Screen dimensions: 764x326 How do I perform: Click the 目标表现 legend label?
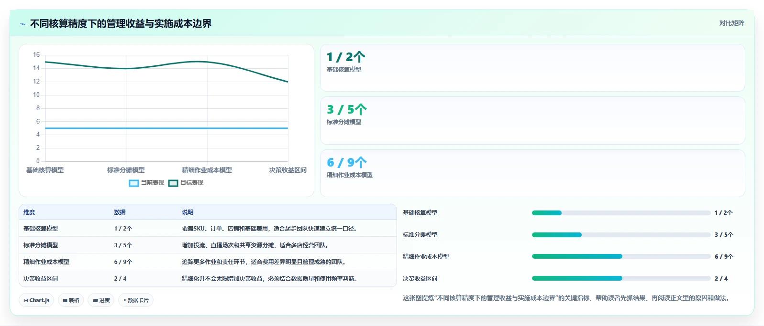coord(192,183)
